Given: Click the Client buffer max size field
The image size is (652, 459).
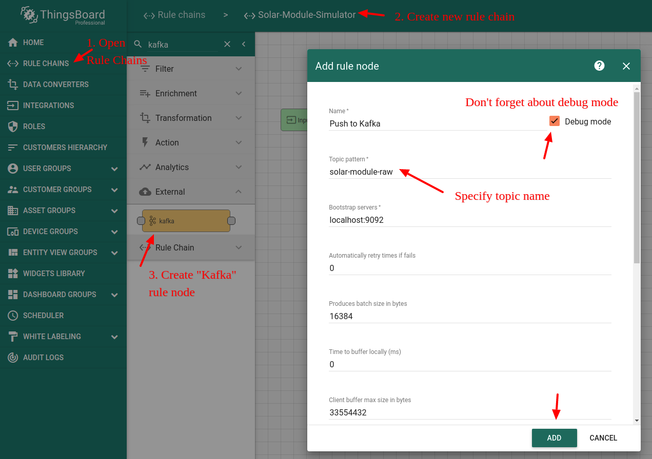Looking at the screenshot, I should [x=470, y=412].
